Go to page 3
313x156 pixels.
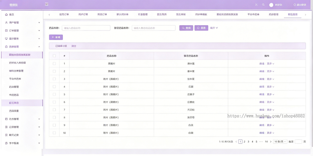248,142
